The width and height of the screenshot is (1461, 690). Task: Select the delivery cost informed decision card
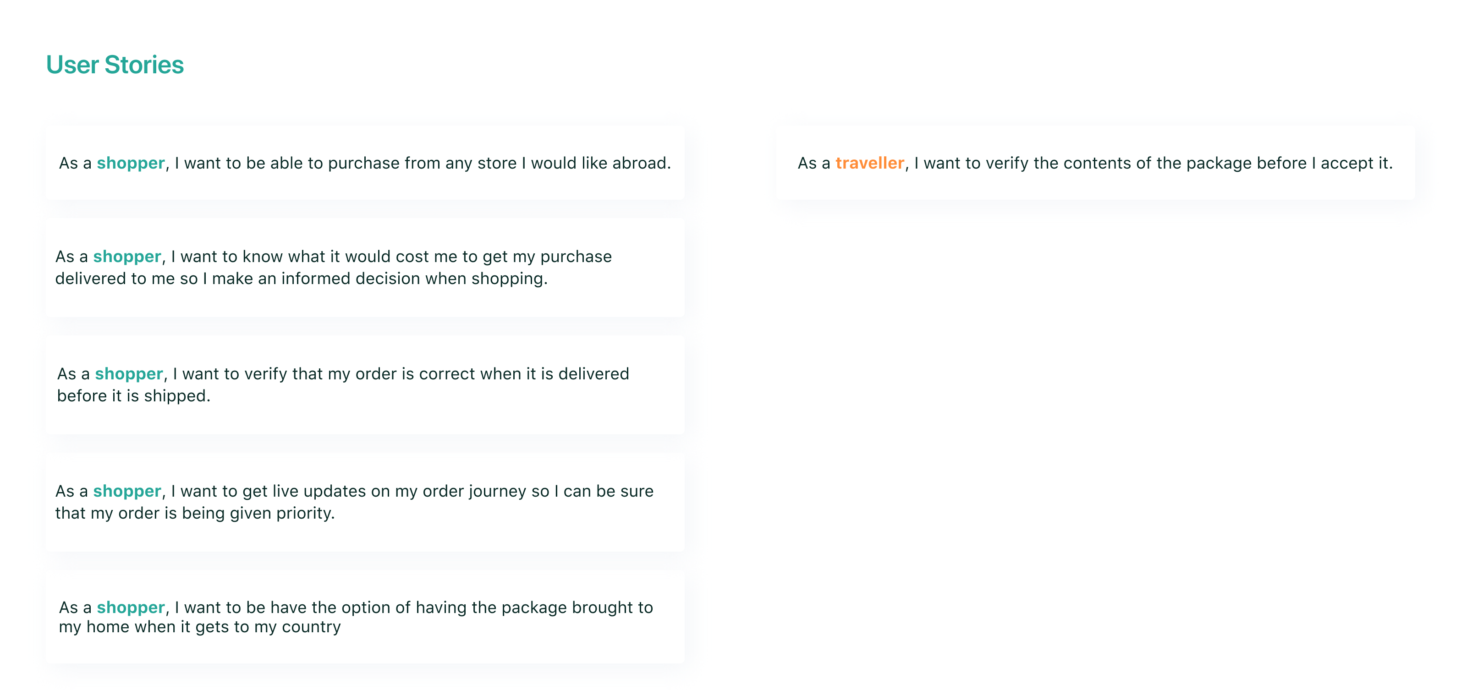click(365, 268)
